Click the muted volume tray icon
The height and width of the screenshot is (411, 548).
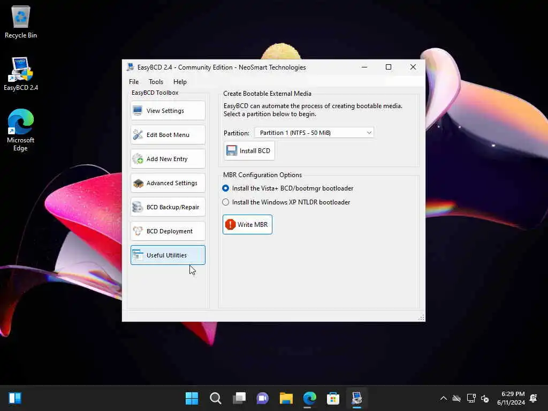tap(485, 398)
